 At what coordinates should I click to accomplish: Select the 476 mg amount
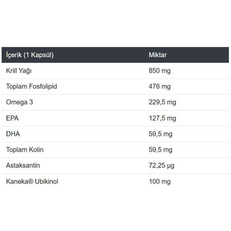pyautogui.click(x=159, y=87)
